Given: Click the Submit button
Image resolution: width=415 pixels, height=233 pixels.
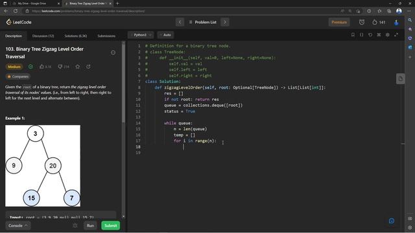Looking at the screenshot, I should pos(111,226).
